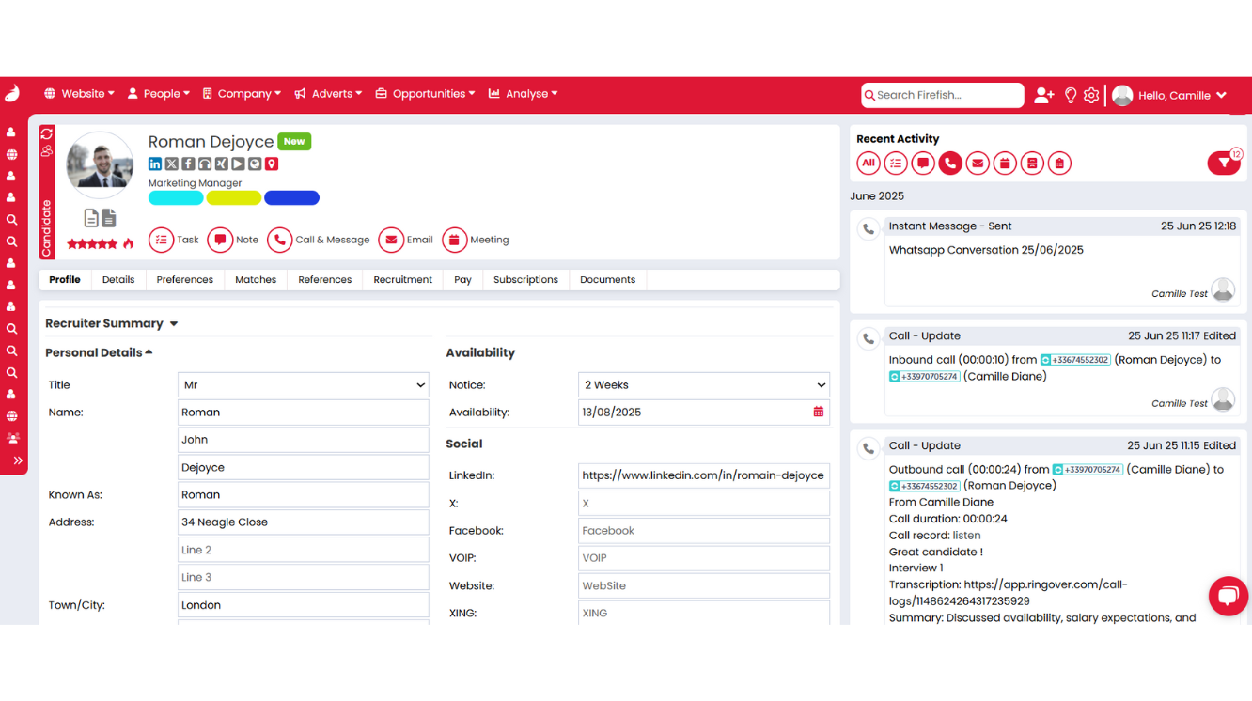
Task: Open the Note action icon
Action: (x=220, y=240)
